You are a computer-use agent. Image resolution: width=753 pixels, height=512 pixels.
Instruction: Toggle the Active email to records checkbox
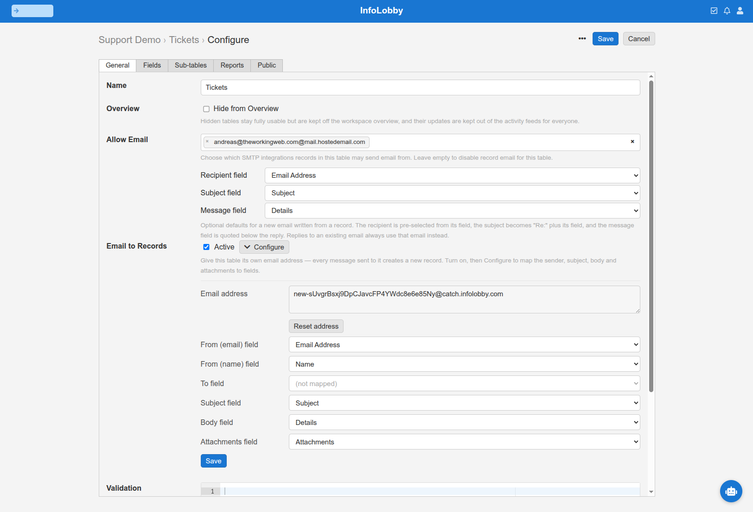pyautogui.click(x=206, y=247)
